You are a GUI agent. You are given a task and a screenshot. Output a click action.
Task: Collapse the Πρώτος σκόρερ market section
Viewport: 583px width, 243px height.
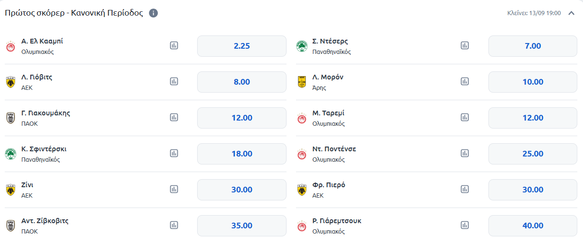point(571,13)
